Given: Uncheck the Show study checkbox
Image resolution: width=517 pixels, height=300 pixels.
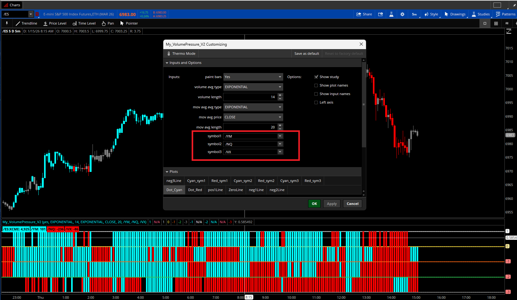Looking at the screenshot, I should pos(316,77).
